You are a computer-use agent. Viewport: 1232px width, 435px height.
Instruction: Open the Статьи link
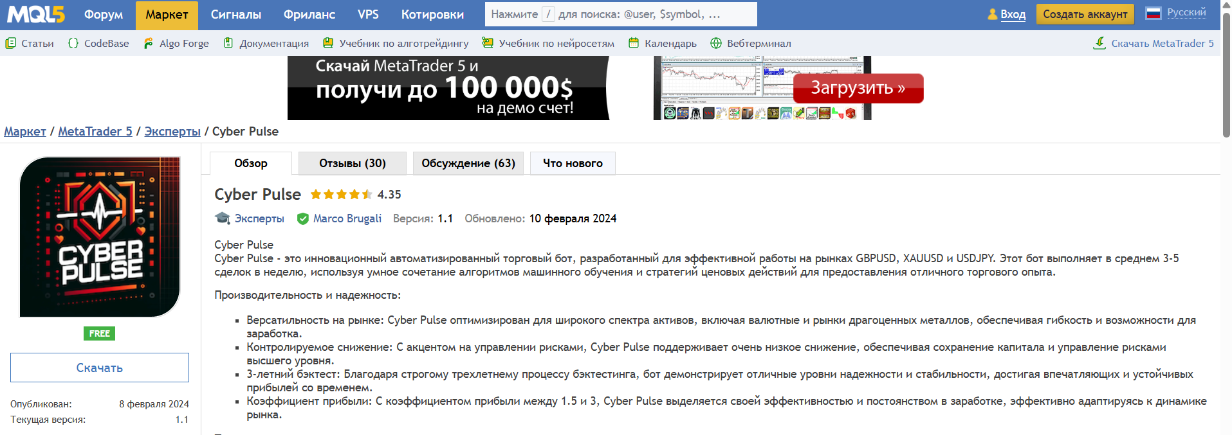[37, 44]
